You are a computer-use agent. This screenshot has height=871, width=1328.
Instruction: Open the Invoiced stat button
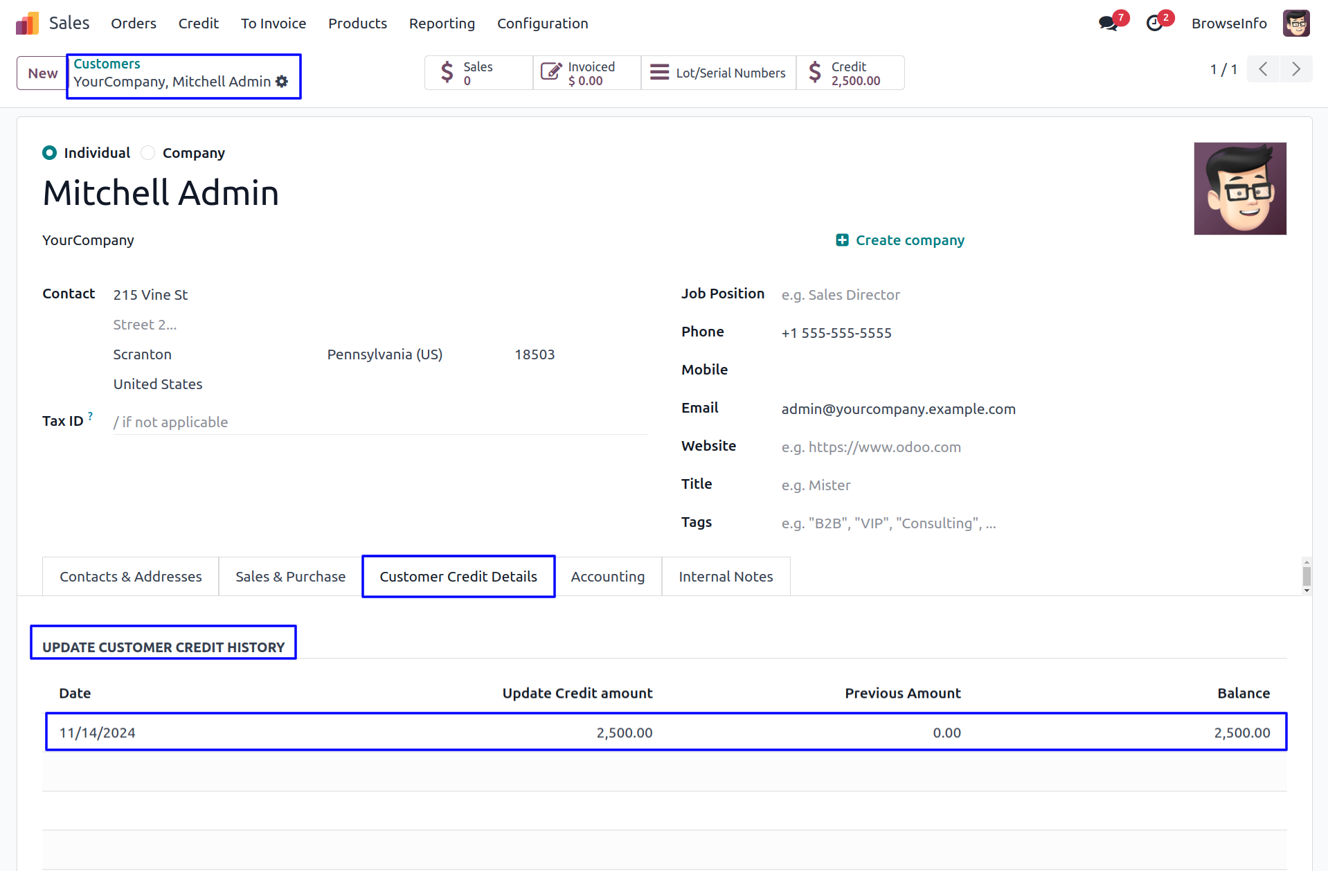586,73
